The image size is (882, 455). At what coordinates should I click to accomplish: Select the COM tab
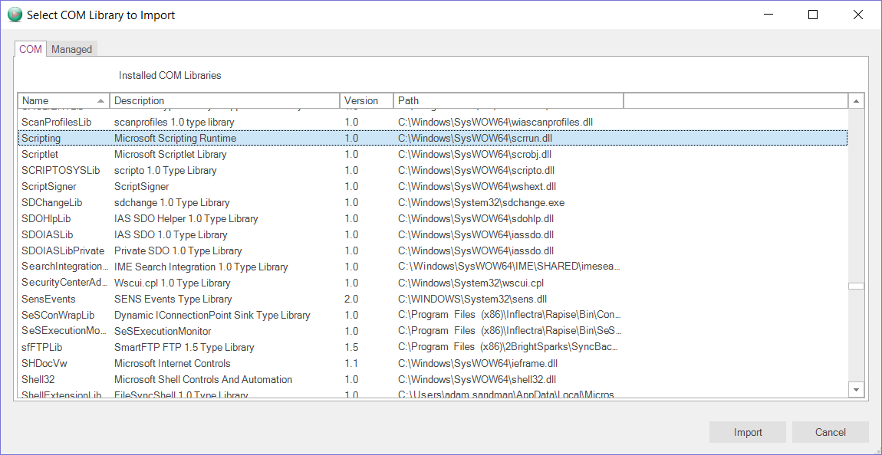pyautogui.click(x=31, y=50)
